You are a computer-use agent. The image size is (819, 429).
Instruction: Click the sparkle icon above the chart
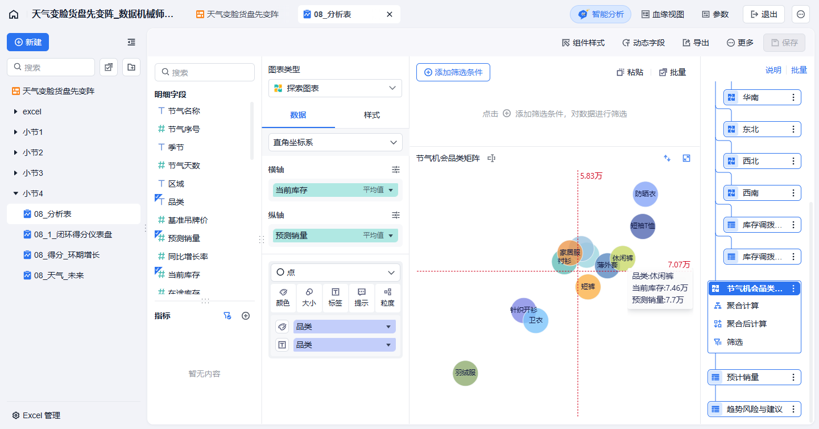pos(667,158)
